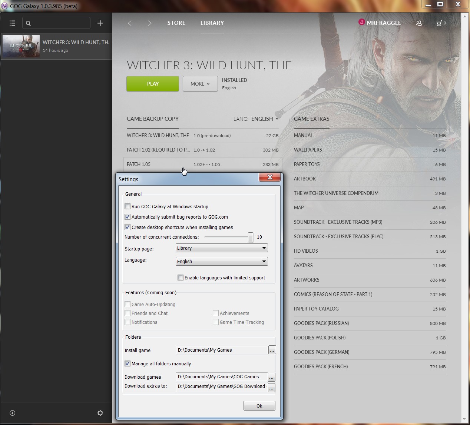470x425 pixels.
Task: Confirm settings with Ok button
Action: click(259, 406)
